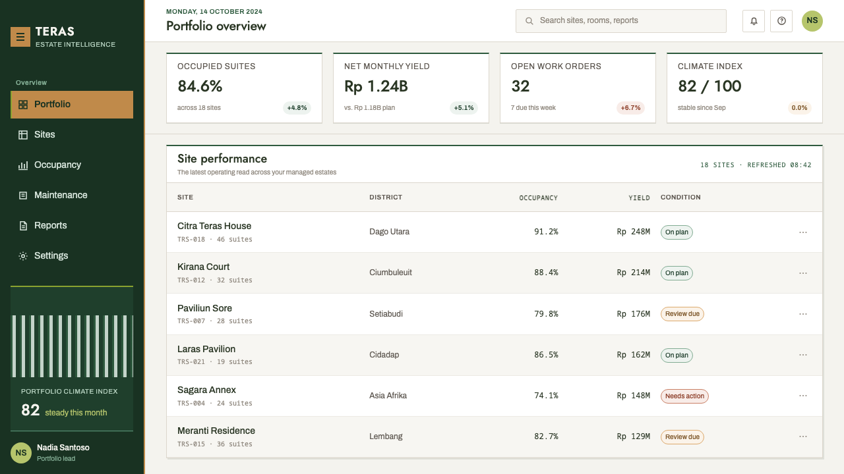Open more options for Citra Teras House
The image size is (844, 474).
[803, 232]
